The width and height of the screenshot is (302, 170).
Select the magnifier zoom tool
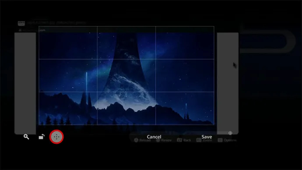[26, 137]
